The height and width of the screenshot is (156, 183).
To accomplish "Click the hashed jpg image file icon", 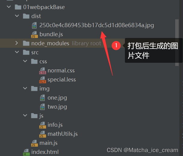I will point(34,25).
